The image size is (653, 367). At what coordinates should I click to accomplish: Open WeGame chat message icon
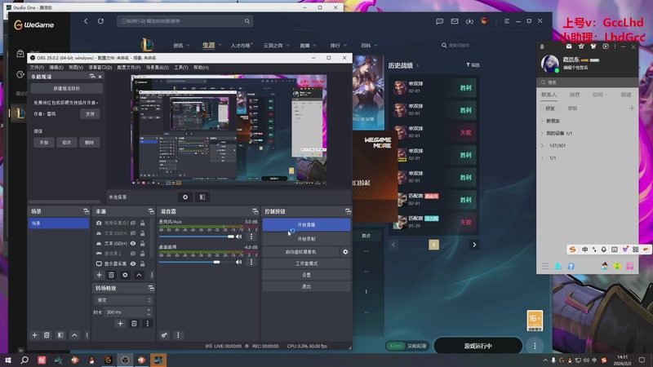440,21
